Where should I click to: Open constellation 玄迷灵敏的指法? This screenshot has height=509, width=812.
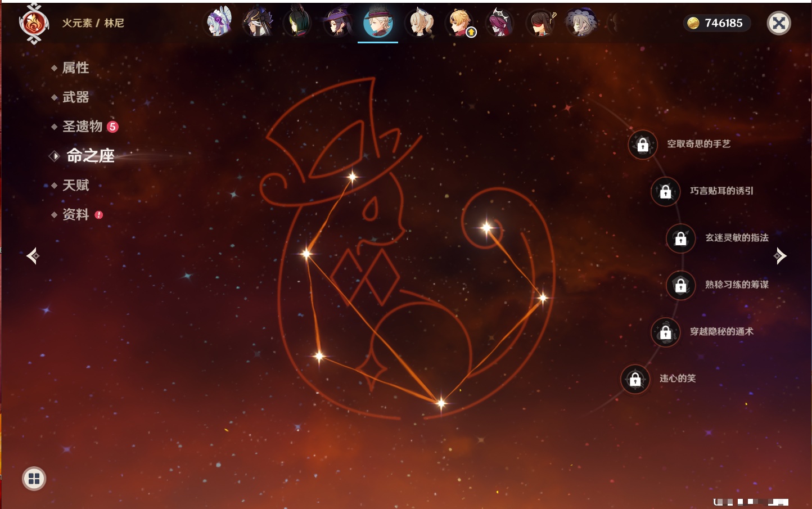tap(737, 237)
